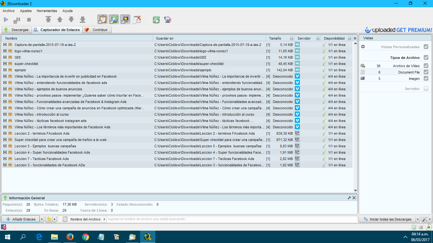
Task: Move selection to bottom of list
Action: click(82, 20)
